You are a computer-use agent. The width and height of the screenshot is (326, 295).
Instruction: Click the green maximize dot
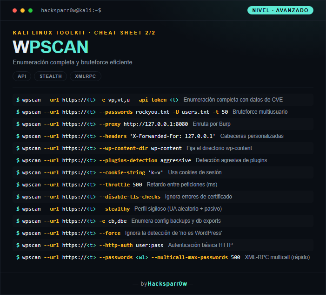[x=30, y=10]
